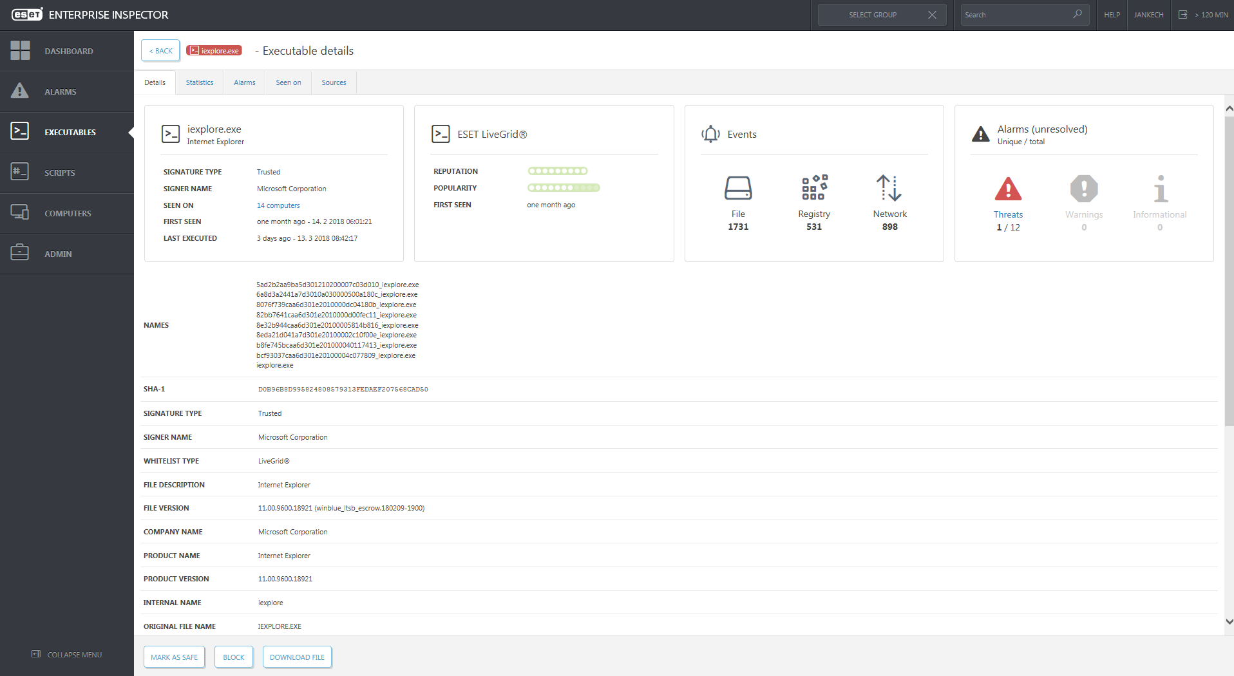Open the Select Group dropdown

pyautogui.click(x=872, y=15)
